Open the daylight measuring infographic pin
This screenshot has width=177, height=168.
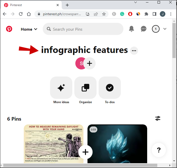click(54, 144)
